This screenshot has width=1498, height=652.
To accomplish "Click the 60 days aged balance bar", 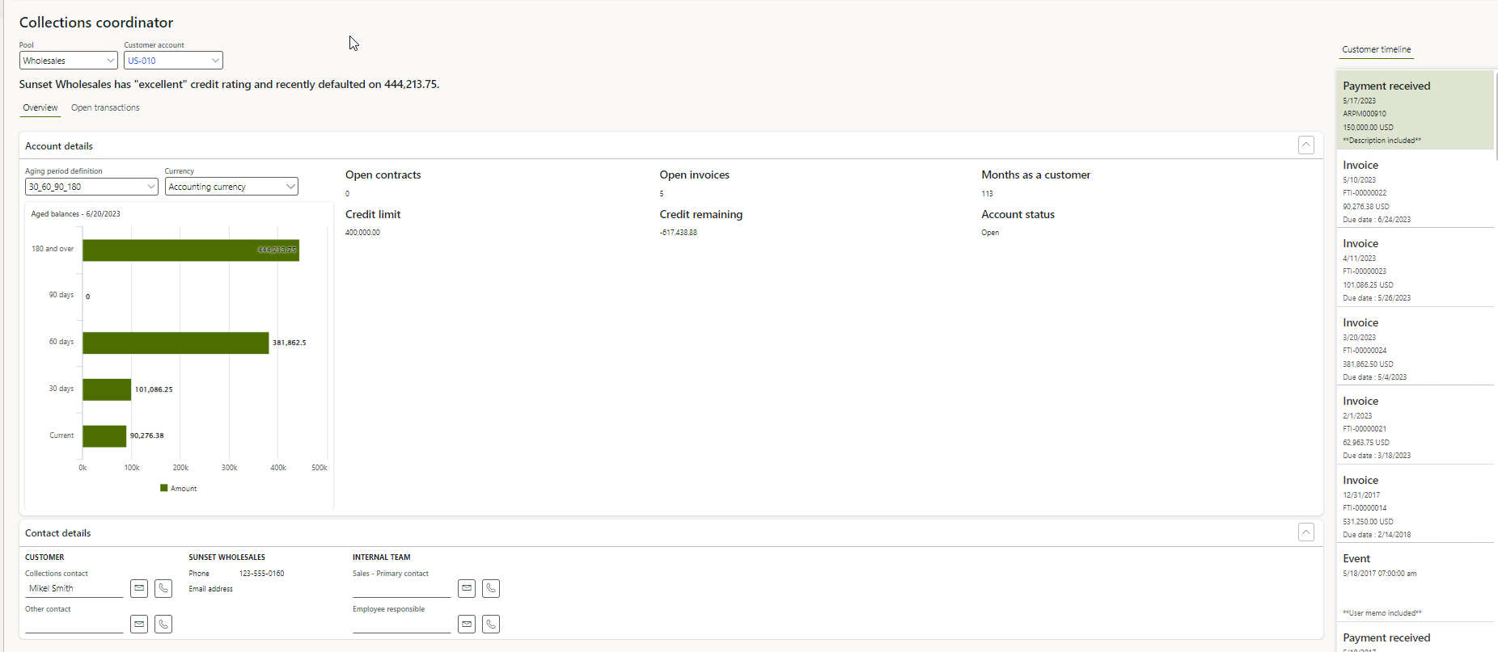I will tap(176, 343).
